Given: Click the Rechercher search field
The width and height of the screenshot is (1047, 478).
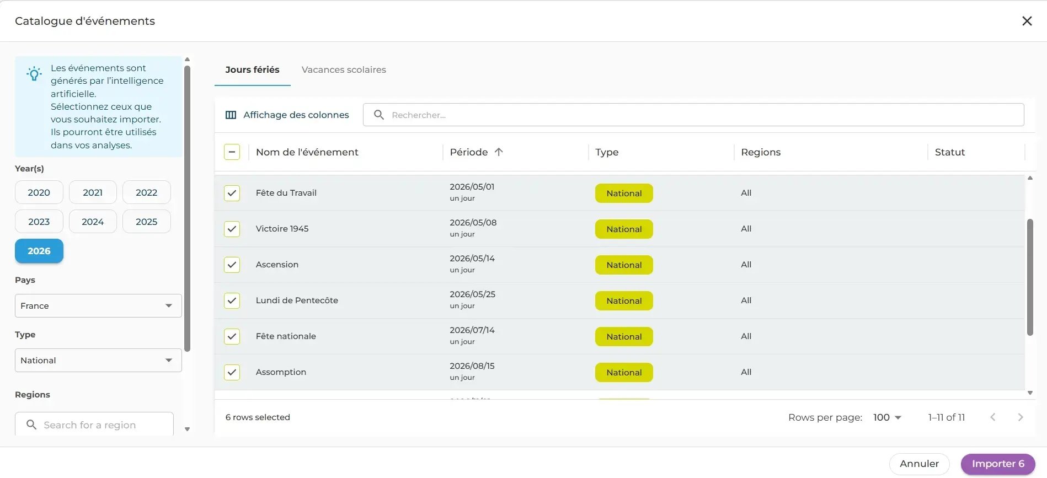Looking at the screenshot, I should point(693,115).
